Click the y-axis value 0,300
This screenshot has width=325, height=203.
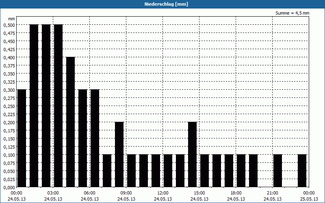pyautogui.click(x=9, y=90)
